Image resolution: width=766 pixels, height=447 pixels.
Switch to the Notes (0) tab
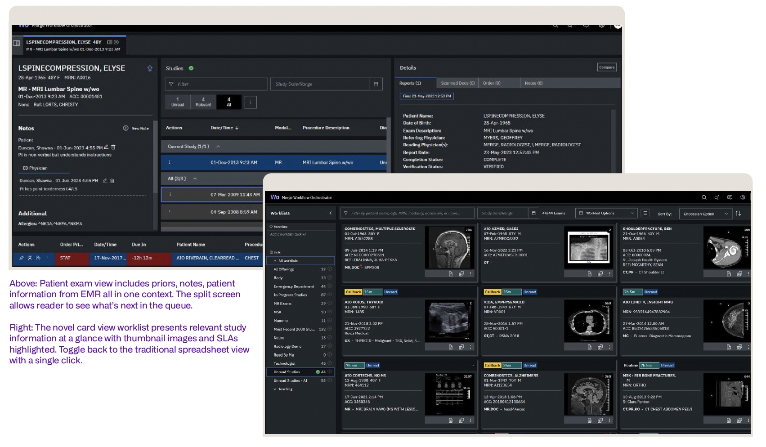coord(533,83)
